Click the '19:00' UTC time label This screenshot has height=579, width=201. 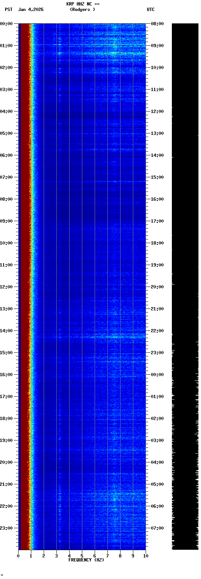tap(157, 265)
